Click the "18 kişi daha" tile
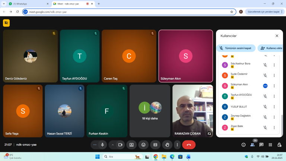Screen dimensions: 286x161 point(150,111)
